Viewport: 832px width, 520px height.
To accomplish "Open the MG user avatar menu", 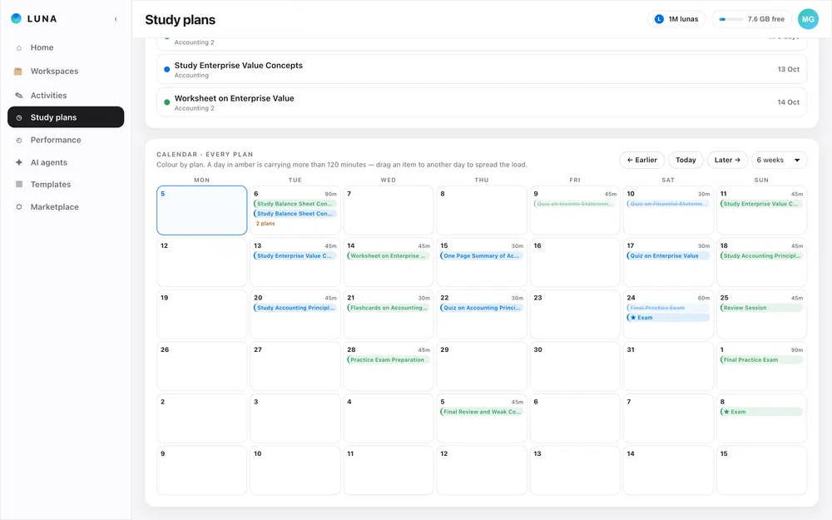I will click(808, 19).
